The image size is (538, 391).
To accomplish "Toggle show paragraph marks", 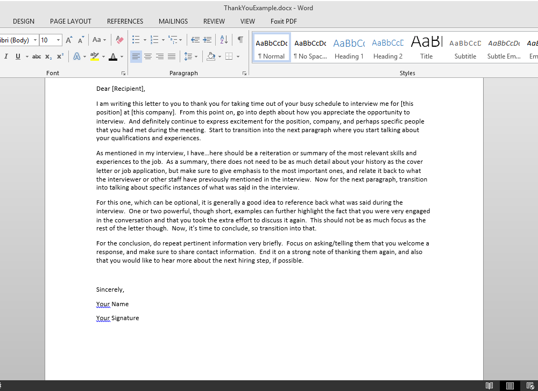I will 240,40.
